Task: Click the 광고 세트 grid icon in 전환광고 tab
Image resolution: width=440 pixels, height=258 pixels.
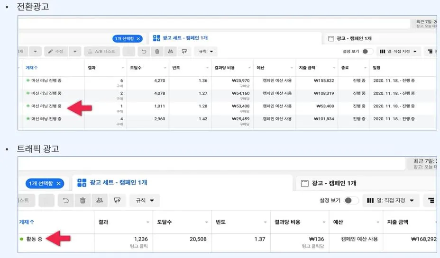Action: click(156, 38)
